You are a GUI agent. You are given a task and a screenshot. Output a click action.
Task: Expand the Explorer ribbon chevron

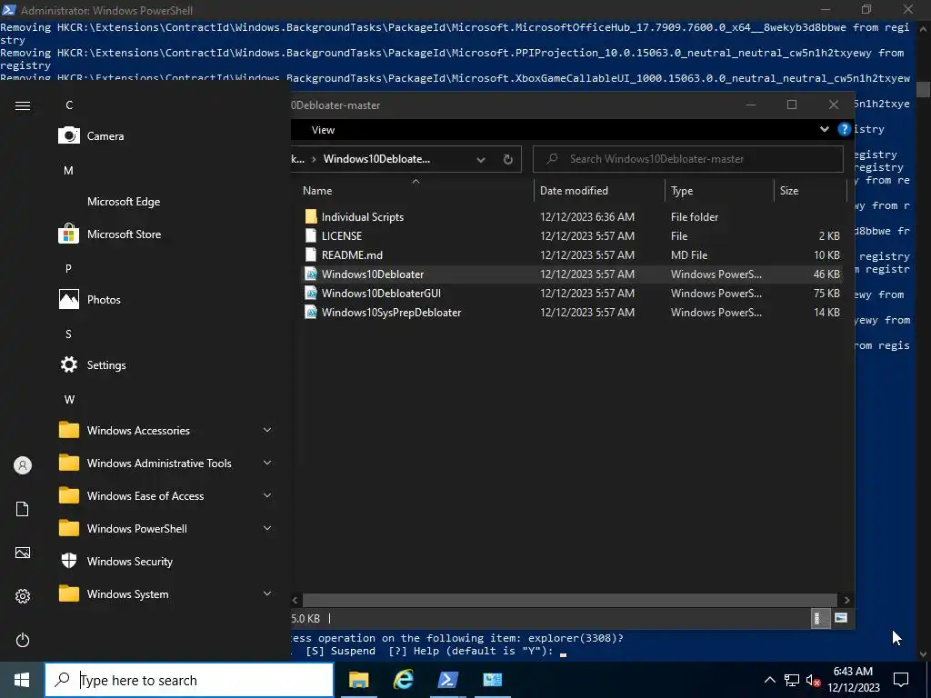(824, 129)
